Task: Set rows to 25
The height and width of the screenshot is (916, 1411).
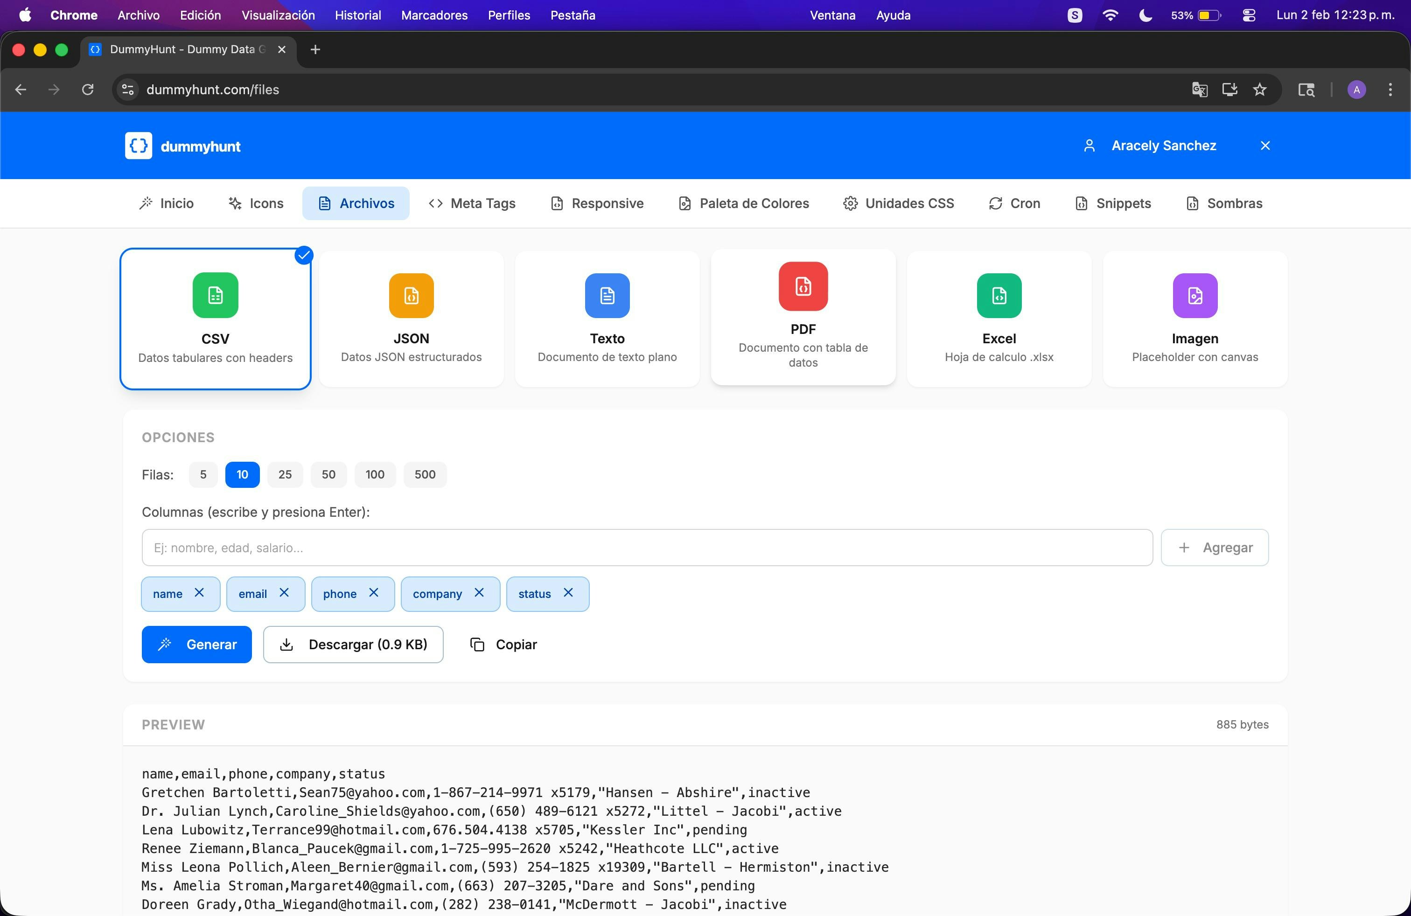Action: point(285,475)
